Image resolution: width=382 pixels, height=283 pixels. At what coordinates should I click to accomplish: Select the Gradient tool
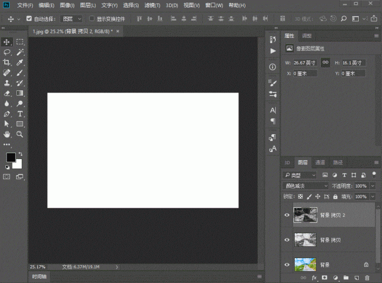[x=20, y=93]
